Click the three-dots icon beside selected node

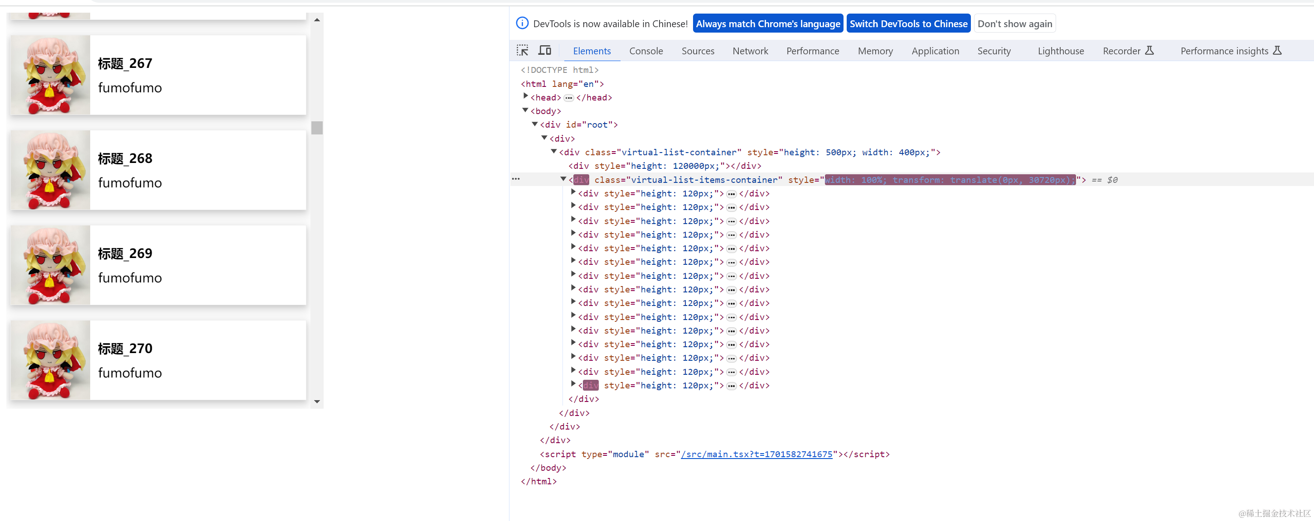[516, 179]
